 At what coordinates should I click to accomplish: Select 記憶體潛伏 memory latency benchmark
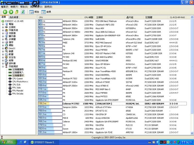(18, 76)
